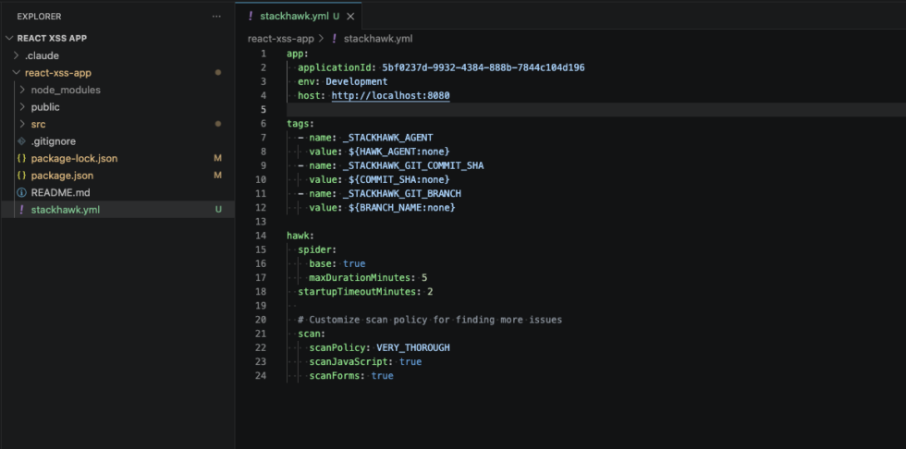The height and width of the screenshot is (449, 906).
Task: Click the Customize scan policy comment line
Action: [x=430, y=319]
